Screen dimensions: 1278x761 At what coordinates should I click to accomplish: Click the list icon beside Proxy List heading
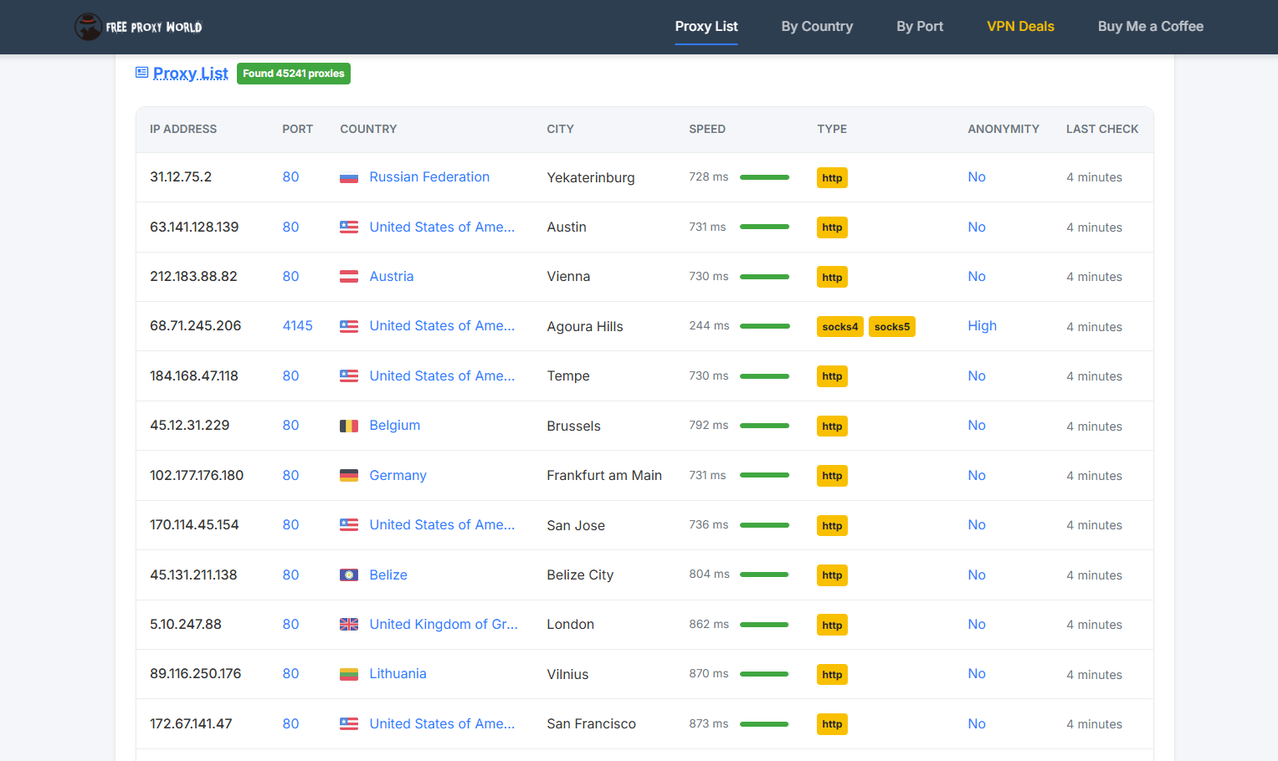pyautogui.click(x=141, y=73)
